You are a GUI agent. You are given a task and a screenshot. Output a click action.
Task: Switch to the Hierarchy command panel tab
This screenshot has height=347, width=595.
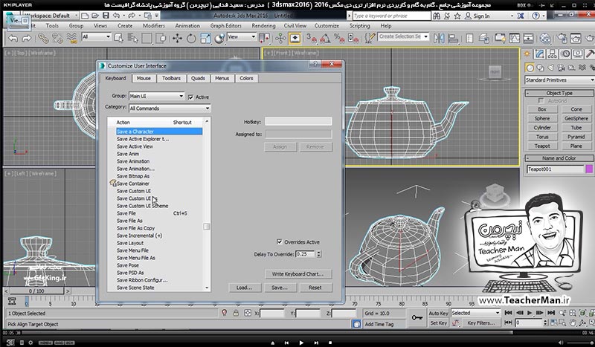pyautogui.click(x=553, y=53)
